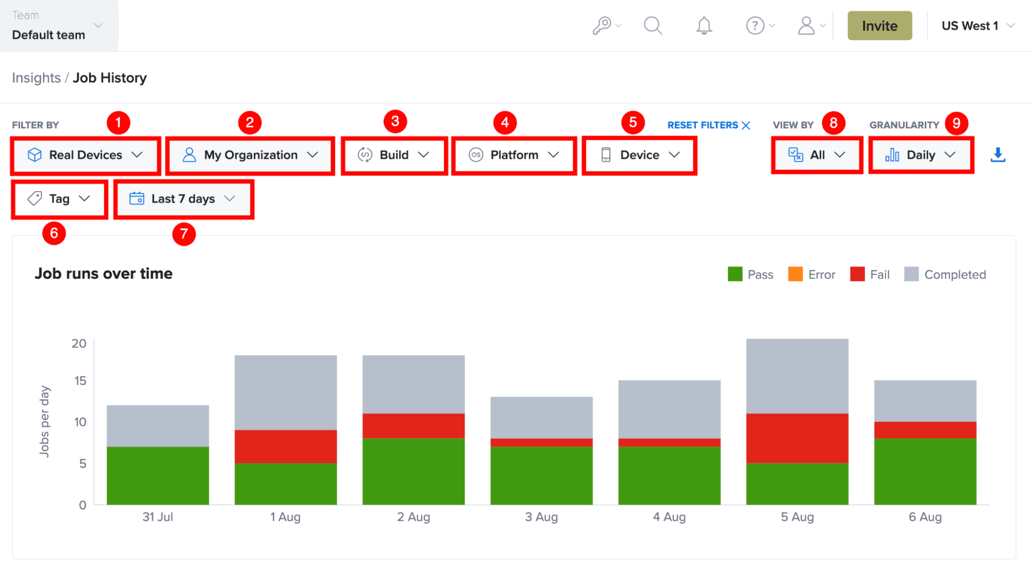Viewport: 1031px width, 567px height.
Task: Click the Invite button
Action: 879,25
